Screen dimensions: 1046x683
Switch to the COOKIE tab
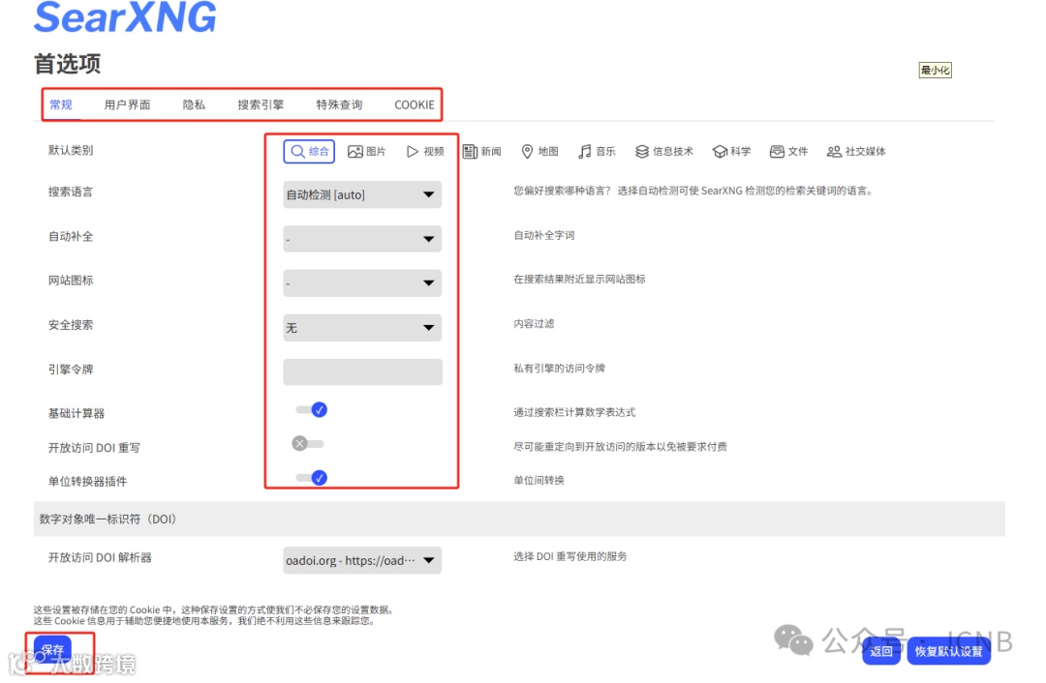tap(415, 104)
